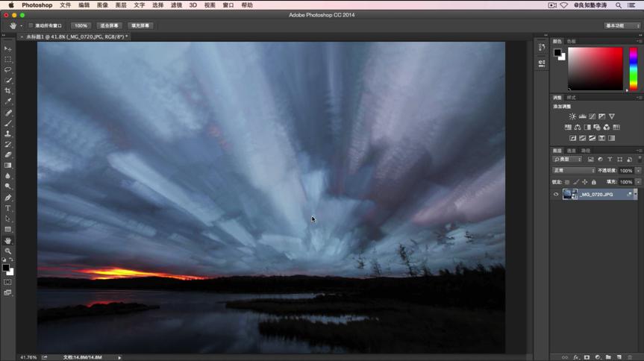Choose the Eyedropper tool
Screen dimensions: 644x361
(x=8, y=101)
